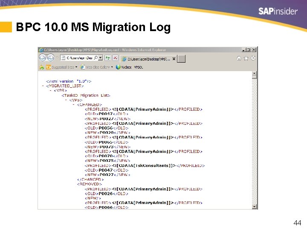Viewport: 307px width, 230px height.
Task: Click the OLD value P0065
Action: click(x=106, y=142)
